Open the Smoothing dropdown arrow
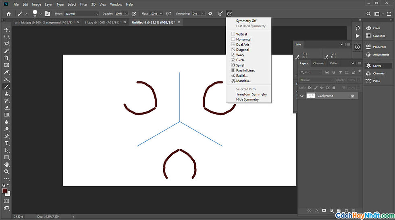This screenshot has width=395, height=220. (203, 14)
